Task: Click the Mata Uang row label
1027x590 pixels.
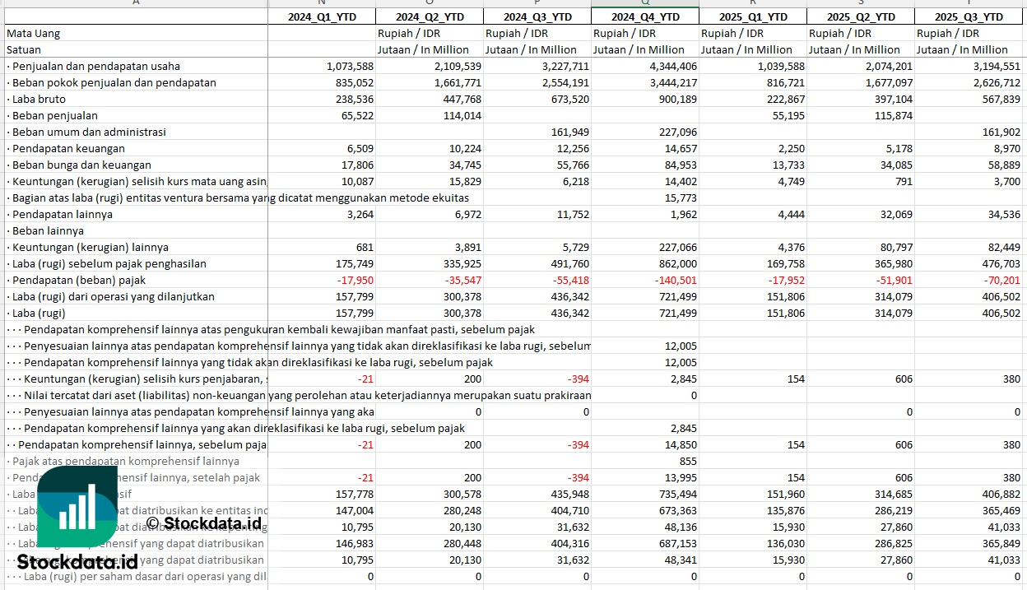Action: [34, 33]
